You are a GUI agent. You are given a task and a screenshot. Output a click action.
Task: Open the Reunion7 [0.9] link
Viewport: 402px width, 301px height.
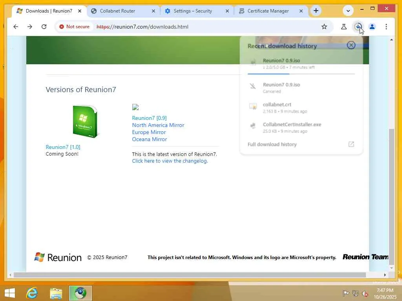pyautogui.click(x=149, y=118)
